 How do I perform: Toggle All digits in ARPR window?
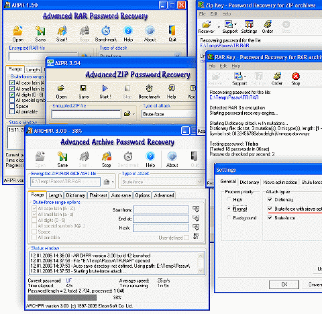click(12, 95)
